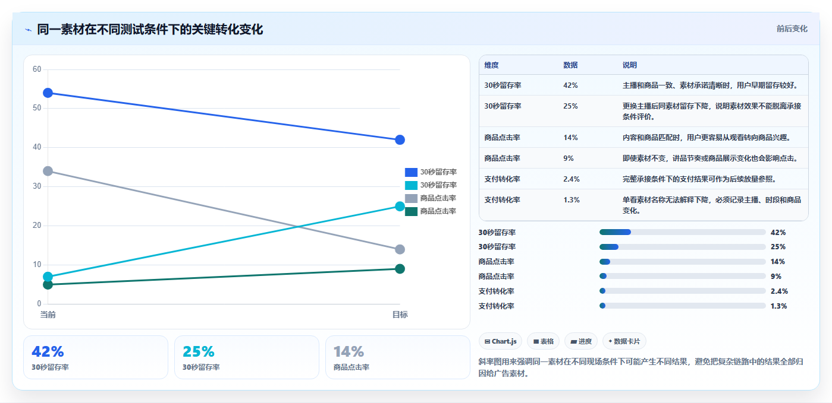Click the description starting 即使素材不变
The image size is (832, 403).
click(x=710, y=158)
